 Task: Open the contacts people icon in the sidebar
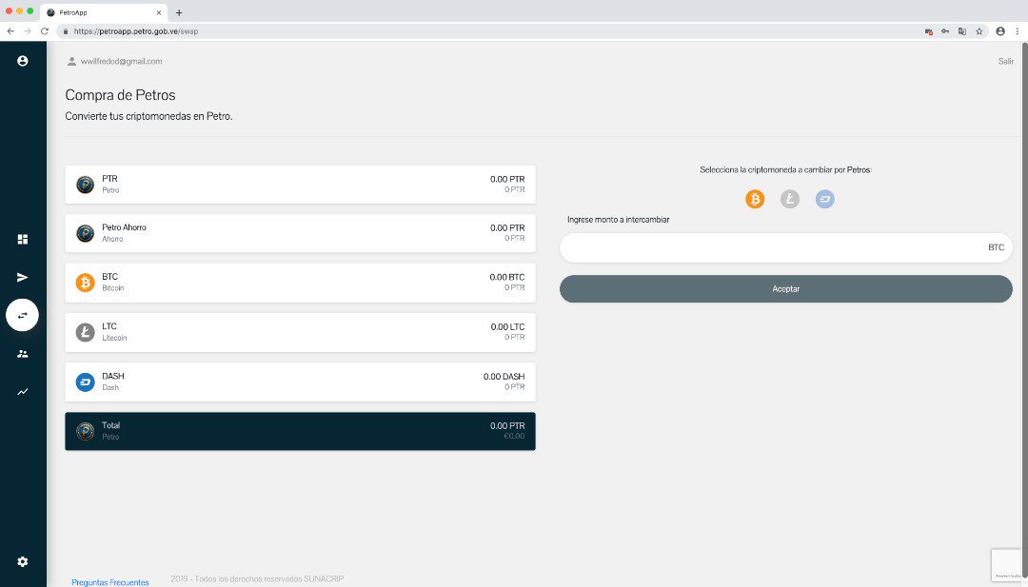click(22, 354)
